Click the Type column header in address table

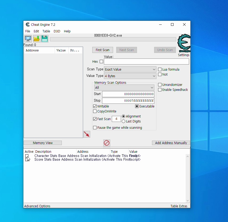point(119,151)
